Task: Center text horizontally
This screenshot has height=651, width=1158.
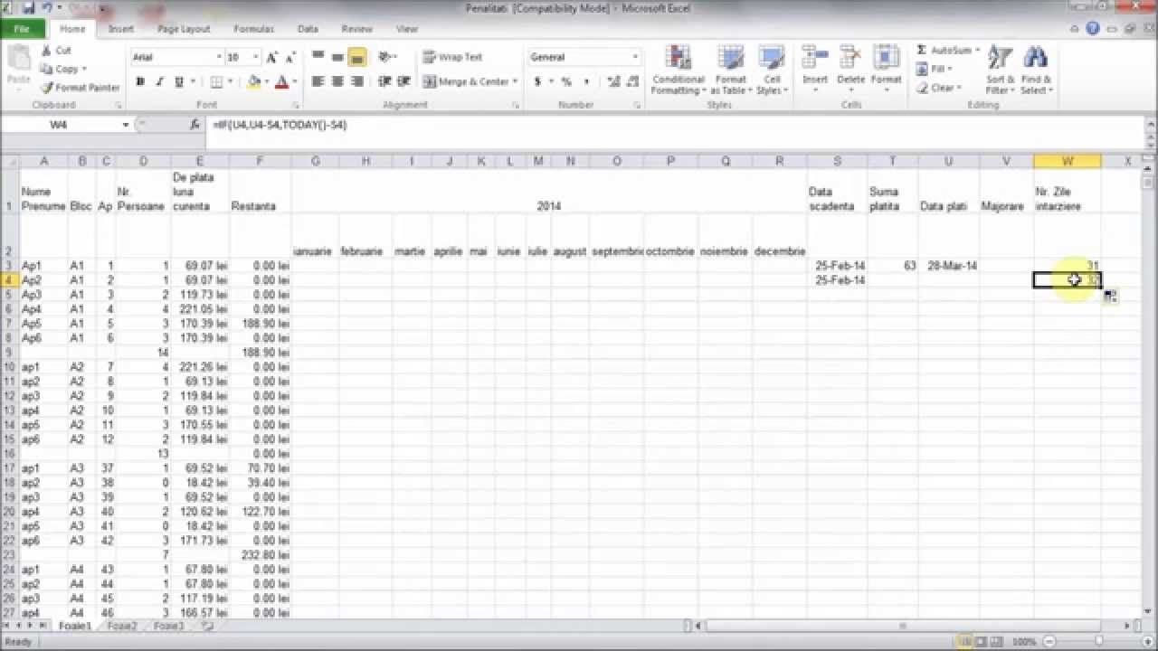Action: point(337,81)
